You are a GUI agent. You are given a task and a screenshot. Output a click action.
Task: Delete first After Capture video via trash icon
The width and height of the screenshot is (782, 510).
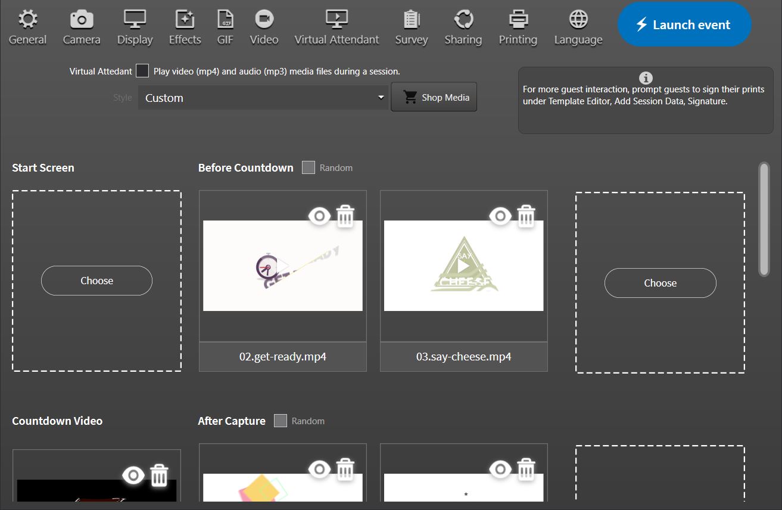click(x=345, y=469)
